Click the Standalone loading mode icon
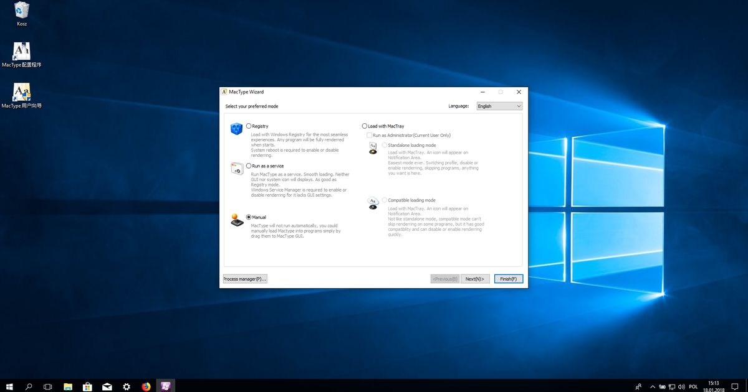The height and width of the screenshot is (392, 748). (373, 148)
